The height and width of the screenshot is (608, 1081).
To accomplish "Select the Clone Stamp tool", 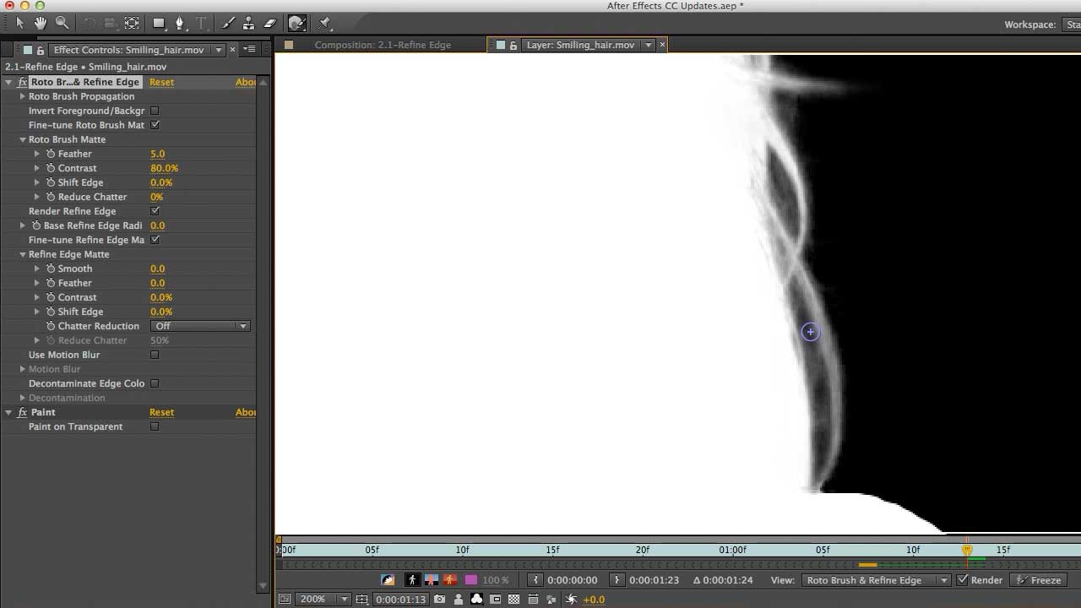I will click(250, 23).
